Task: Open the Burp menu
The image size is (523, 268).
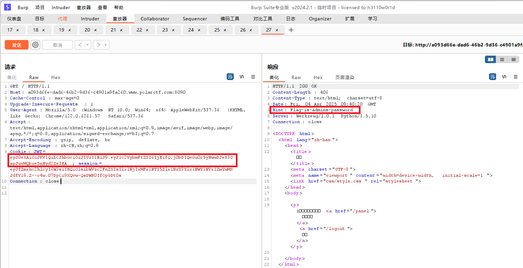Action: click(23, 7)
